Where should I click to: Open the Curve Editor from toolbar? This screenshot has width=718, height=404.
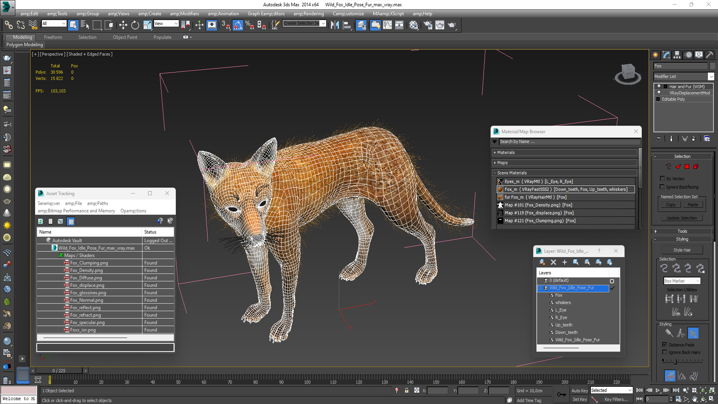pos(387,25)
